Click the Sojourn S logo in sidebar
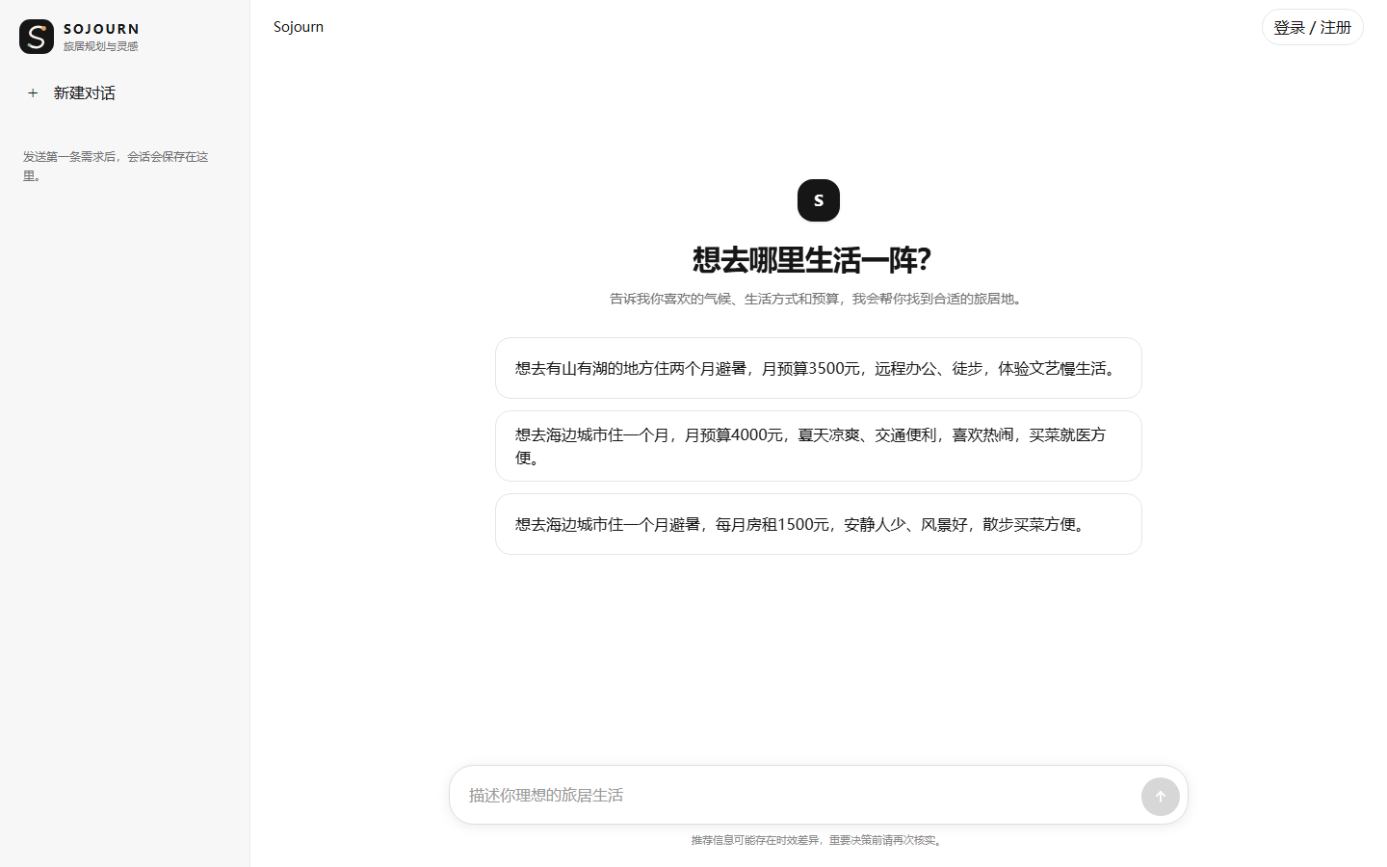This screenshot has height=867, width=1387. pyautogui.click(x=37, y=37)
